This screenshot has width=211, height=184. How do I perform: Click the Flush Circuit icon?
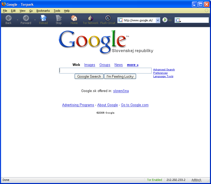(108, 18)
